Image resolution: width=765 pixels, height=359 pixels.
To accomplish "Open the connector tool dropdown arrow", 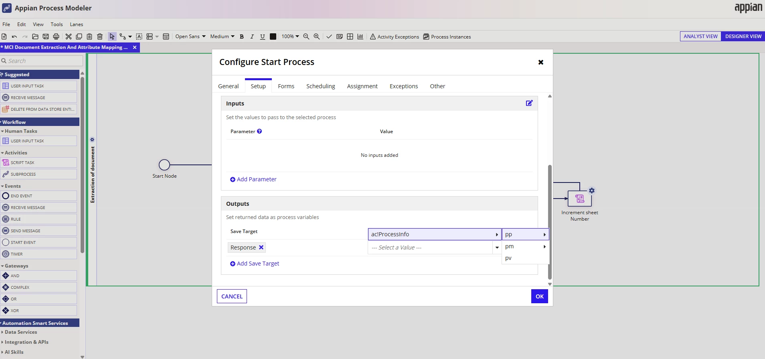I will [130, 37].
